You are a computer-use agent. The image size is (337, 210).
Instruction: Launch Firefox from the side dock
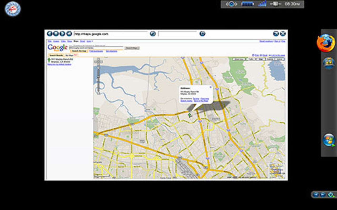coord(326,43)
